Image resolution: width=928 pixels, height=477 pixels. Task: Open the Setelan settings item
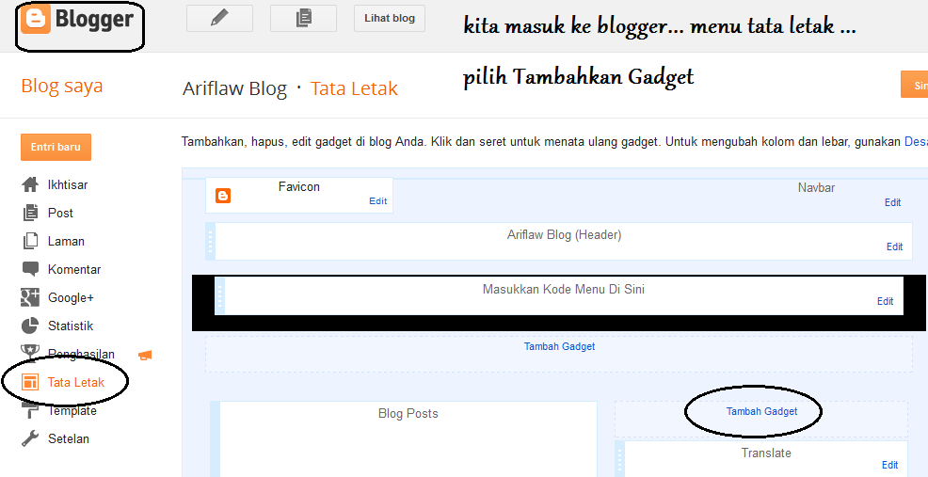(x=68, y=439)
